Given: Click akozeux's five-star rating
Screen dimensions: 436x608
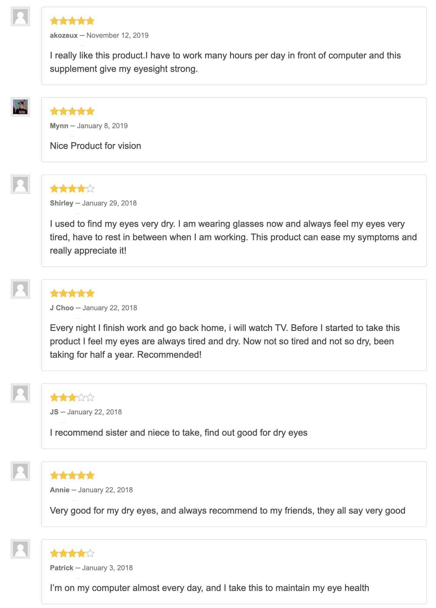Looking at the screenshot, I should (72, 21).
